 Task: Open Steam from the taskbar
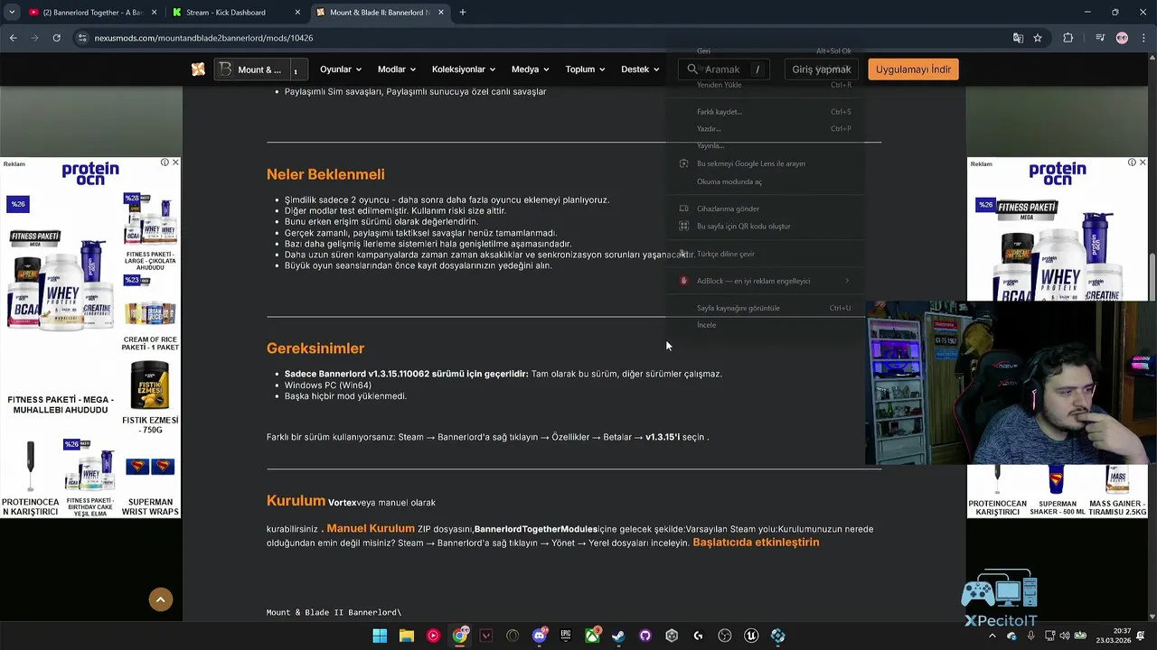click(x=618, y=636)
